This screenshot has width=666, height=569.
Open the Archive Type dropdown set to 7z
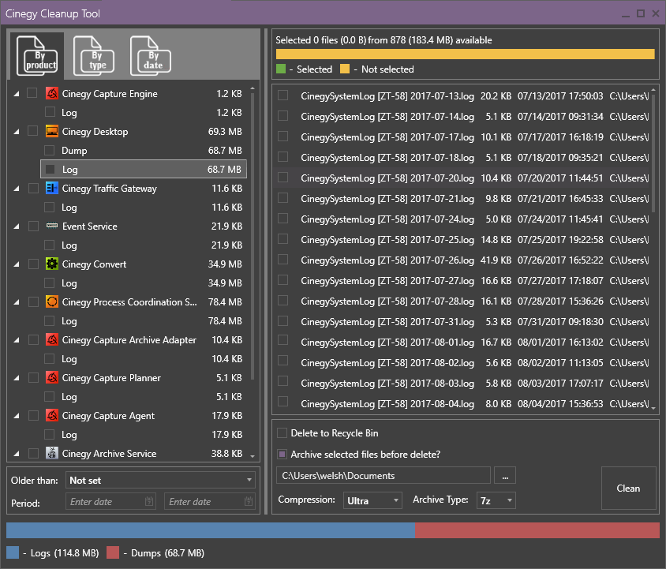[x=496, y=500]
